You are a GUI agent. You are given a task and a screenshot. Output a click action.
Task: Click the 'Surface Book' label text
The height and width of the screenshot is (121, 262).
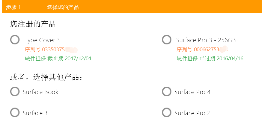(x=40, y=92)
